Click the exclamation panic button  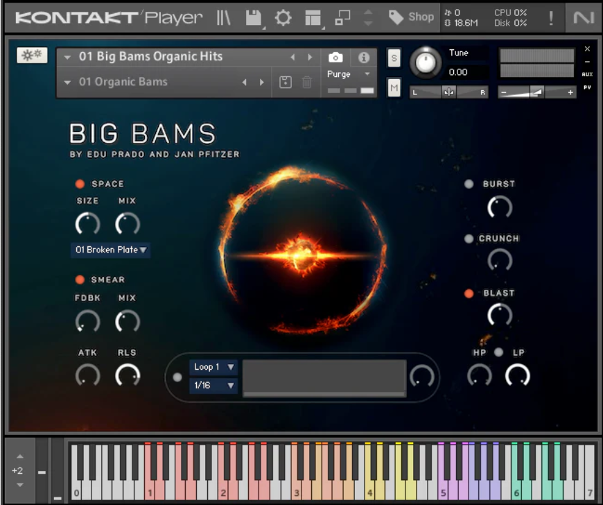[551, 18]
